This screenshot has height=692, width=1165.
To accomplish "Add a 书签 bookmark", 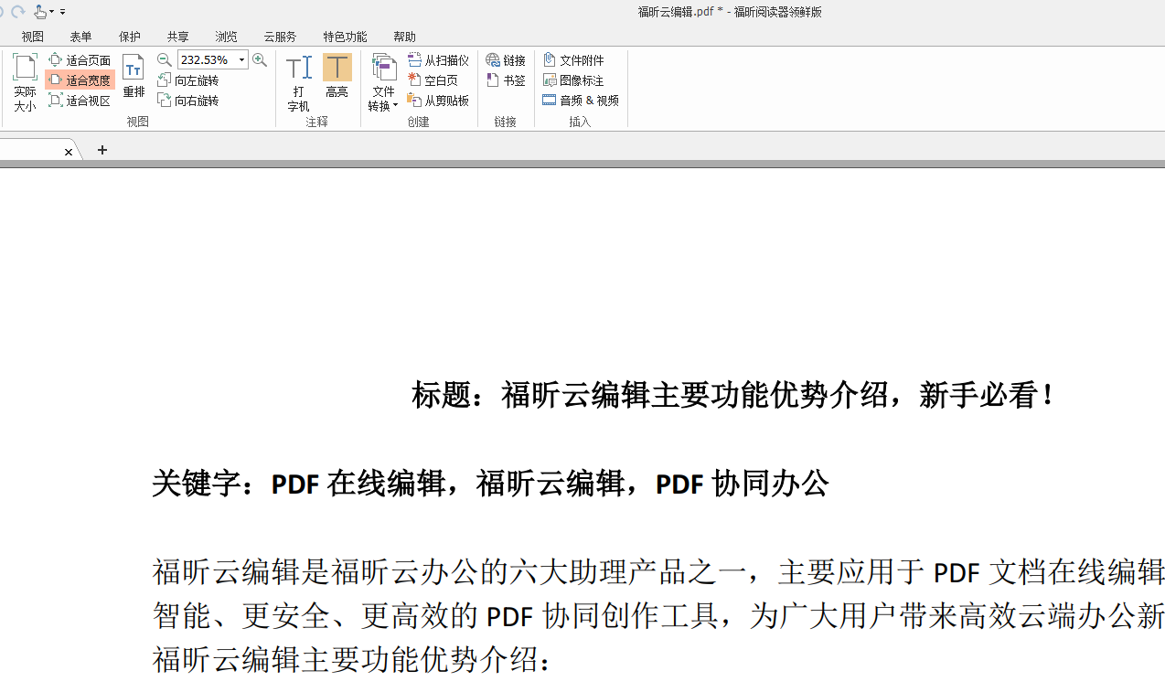I will (x=504, y=80).
